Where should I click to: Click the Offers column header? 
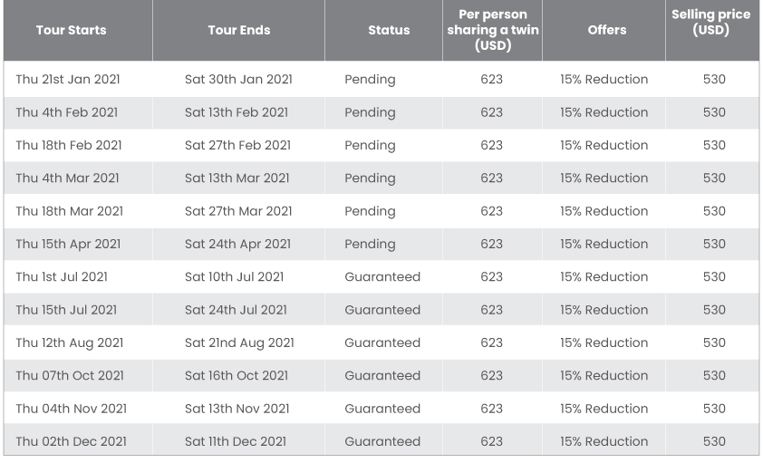coord(607,30)
